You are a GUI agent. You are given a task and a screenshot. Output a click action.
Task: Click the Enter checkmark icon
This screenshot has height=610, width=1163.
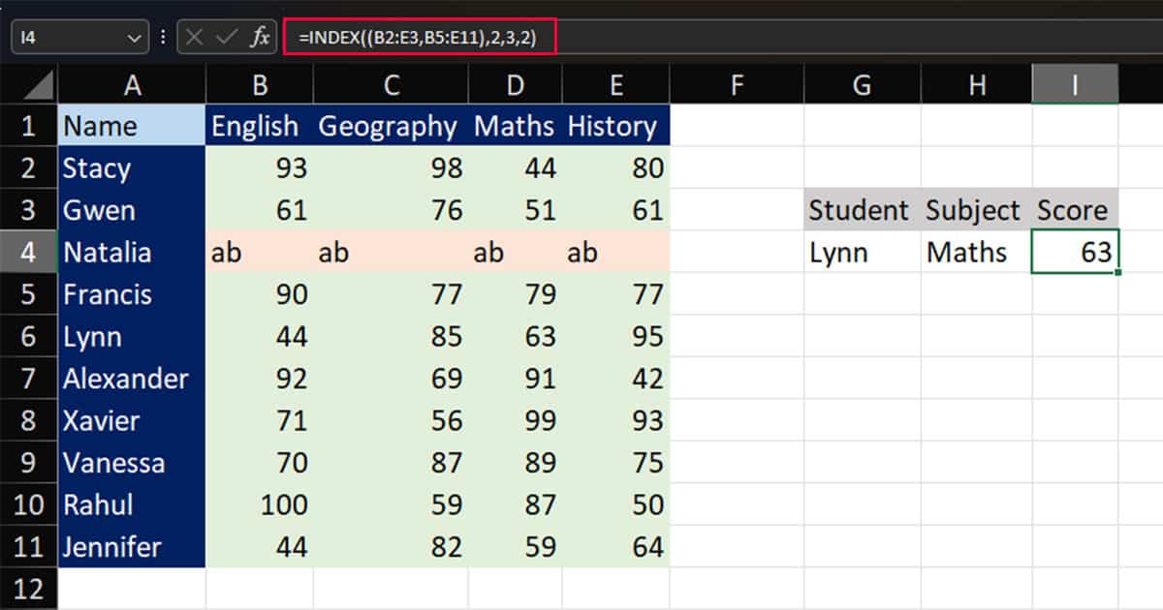click(x=225, y=37)
